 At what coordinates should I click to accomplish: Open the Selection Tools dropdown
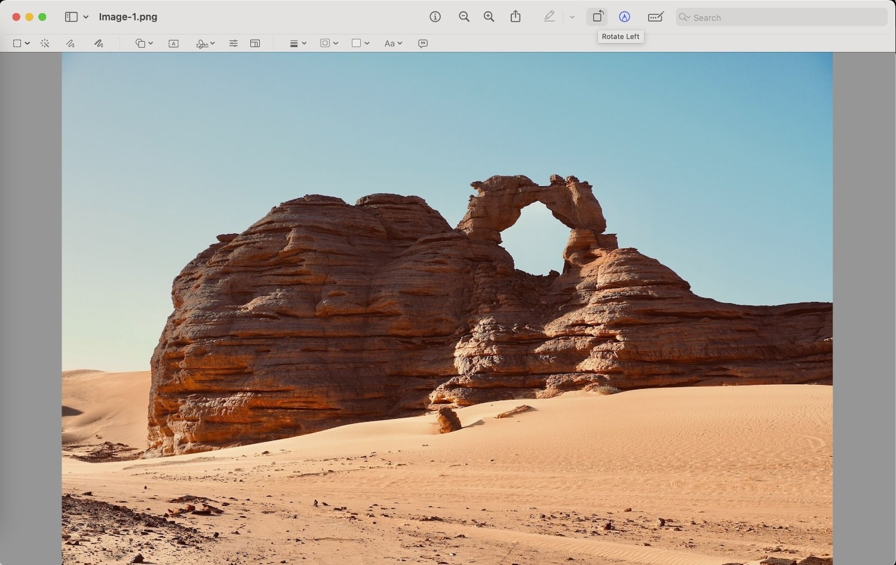[x=21, y=44]
